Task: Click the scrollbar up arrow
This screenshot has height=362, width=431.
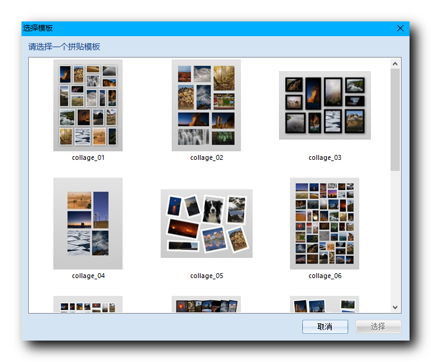Action: [x=395, y=64]
